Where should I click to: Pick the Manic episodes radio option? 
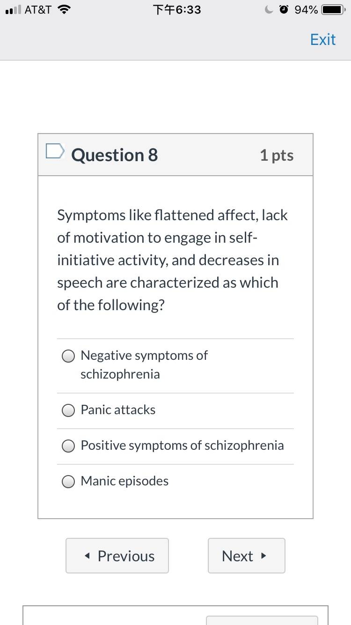(69, 482)
